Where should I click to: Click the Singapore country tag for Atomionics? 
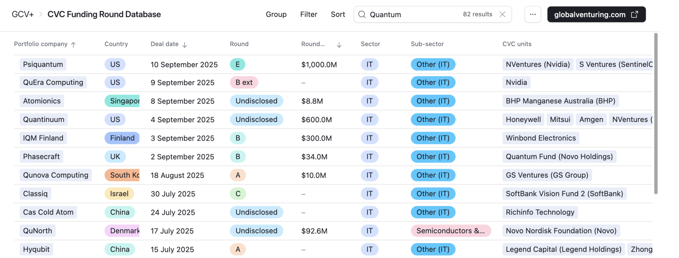point(122,101)
